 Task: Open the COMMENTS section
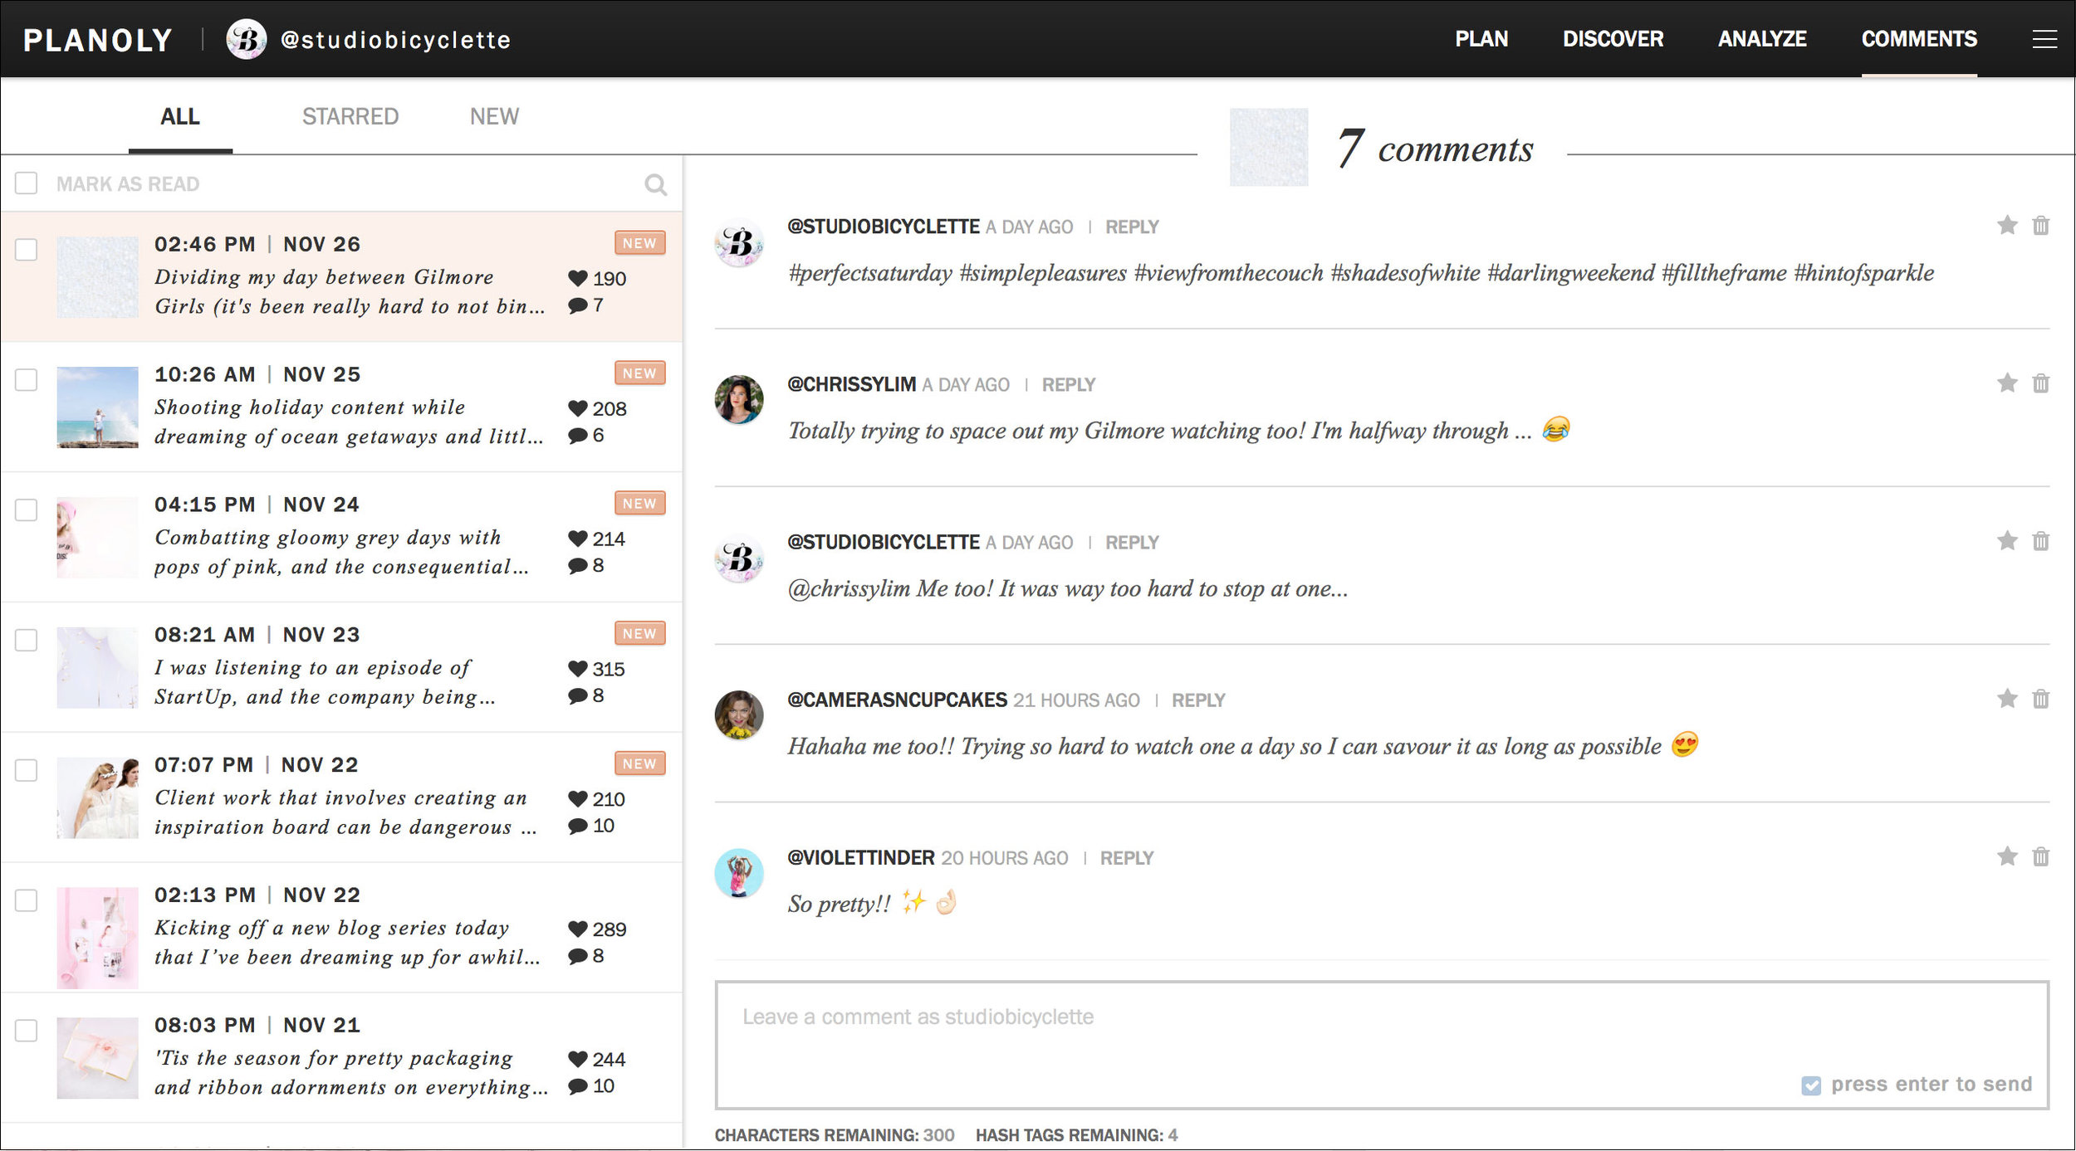[1919, 39]
